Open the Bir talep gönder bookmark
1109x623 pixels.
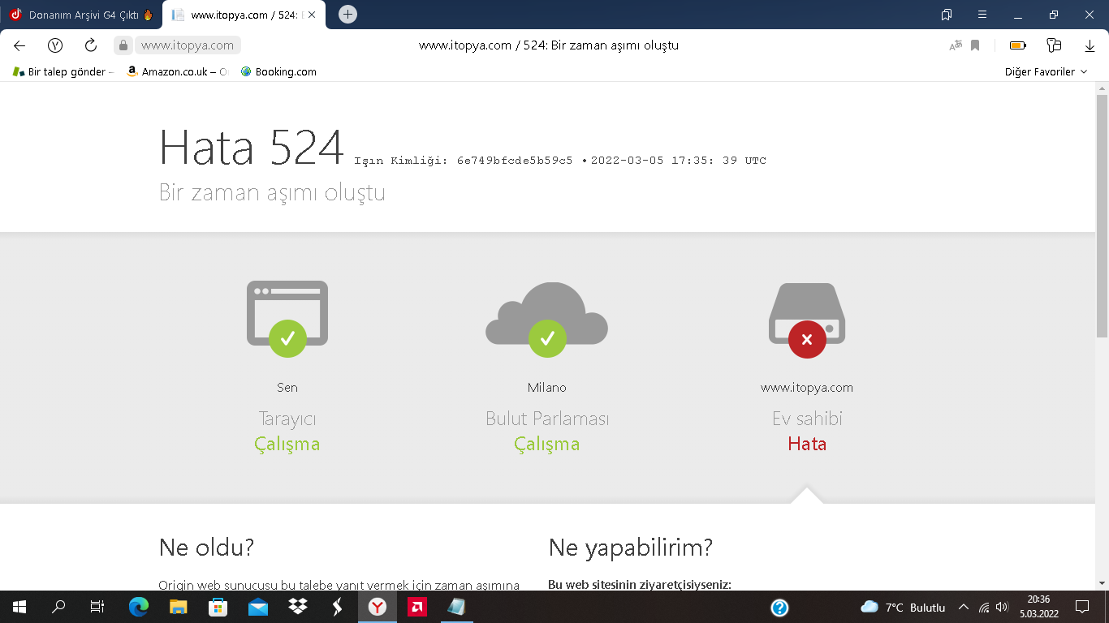pos(64,71)
